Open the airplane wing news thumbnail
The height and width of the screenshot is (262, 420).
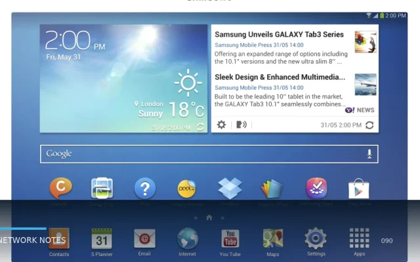coord(366,84)
